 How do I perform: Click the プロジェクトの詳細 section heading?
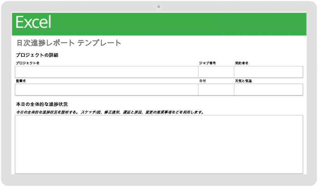pyautogui.click(x=37, y=55)
